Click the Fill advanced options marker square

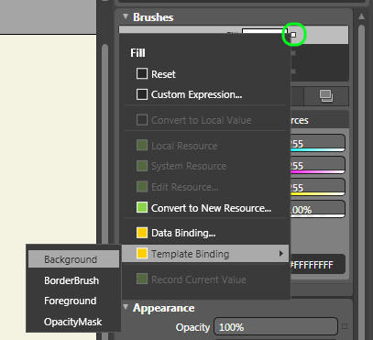[x=293, y=35]
